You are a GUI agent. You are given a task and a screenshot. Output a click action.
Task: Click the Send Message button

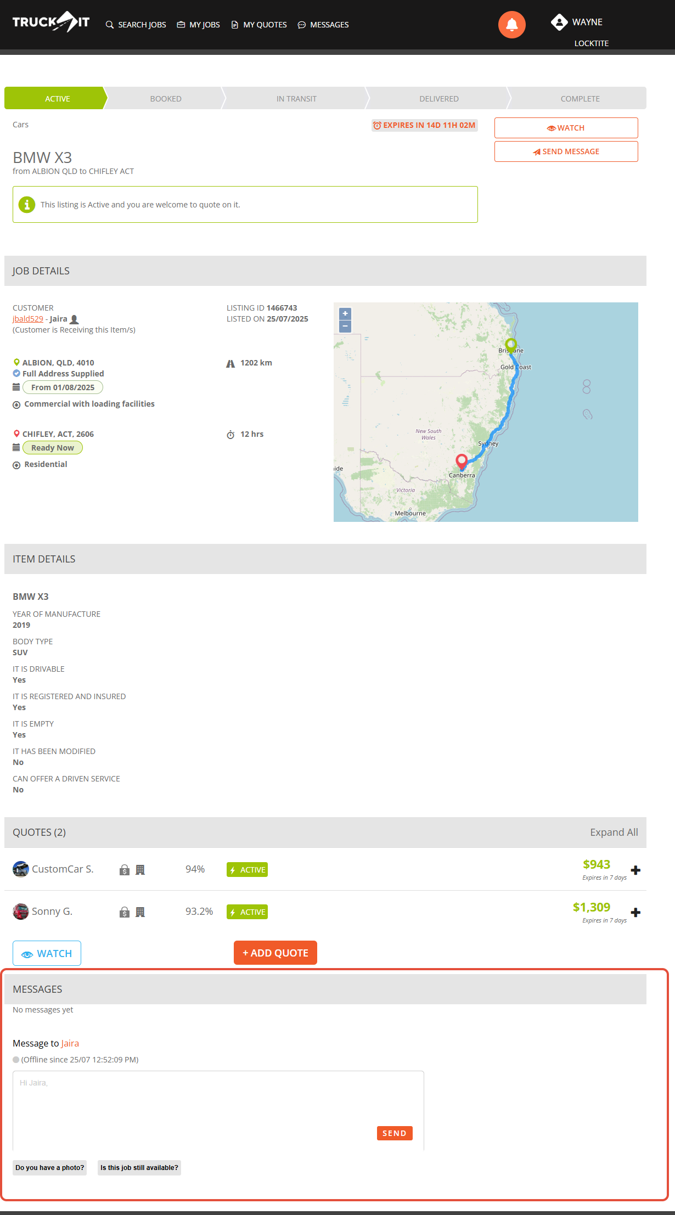click(566, 151)
